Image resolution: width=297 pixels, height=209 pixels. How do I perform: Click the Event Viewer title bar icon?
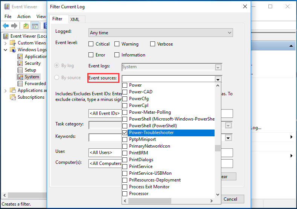[x=7, y=7]
